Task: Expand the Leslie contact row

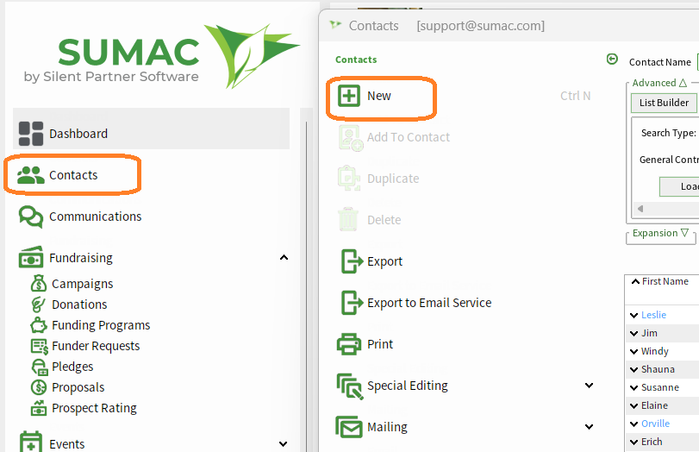Action: tap(633, 316)
